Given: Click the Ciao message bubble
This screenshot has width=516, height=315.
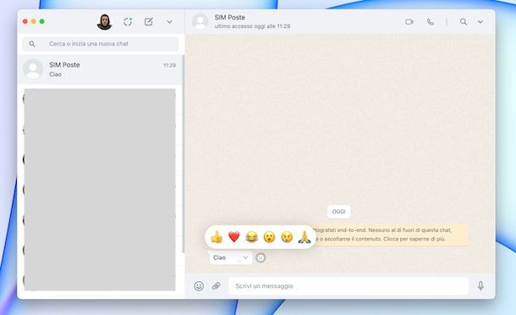Looking at the screenshot, I should [x=231, y=257].
